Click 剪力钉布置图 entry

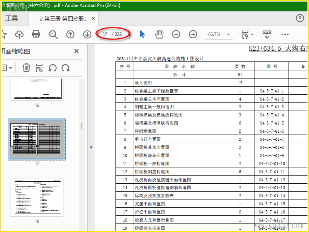pyautogui.click(x=148, y=139)
